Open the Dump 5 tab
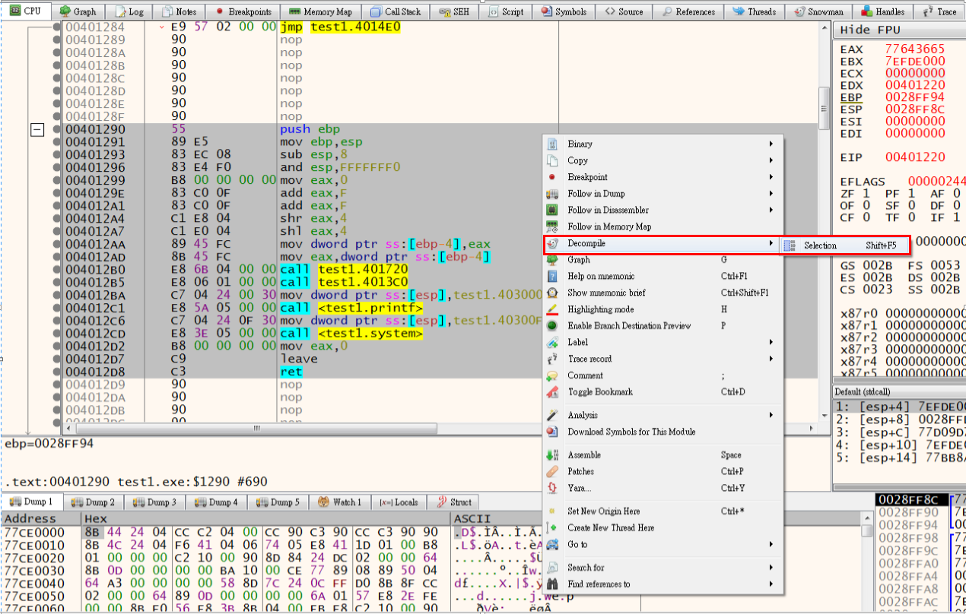 click(x=278, y=502)
